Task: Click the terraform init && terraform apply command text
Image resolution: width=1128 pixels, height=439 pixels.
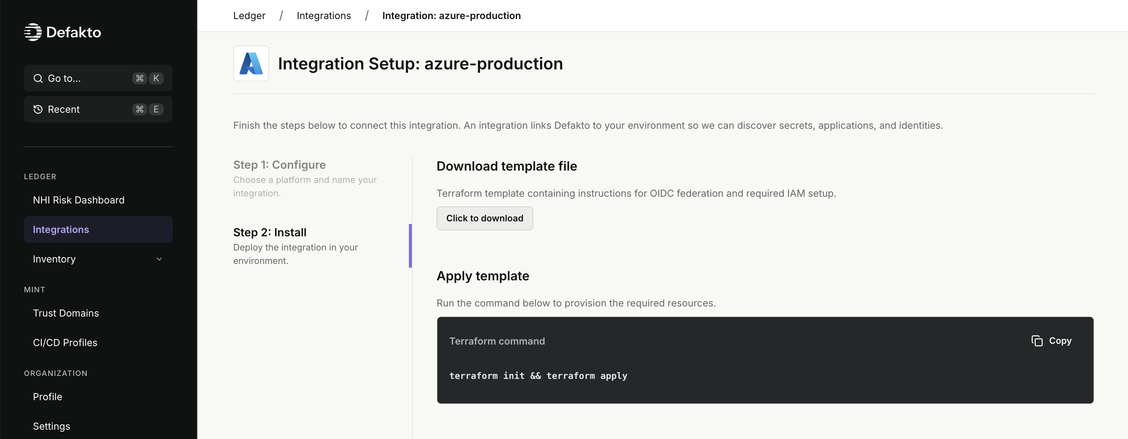Action: pyautogui.click(x=538, y=376)
